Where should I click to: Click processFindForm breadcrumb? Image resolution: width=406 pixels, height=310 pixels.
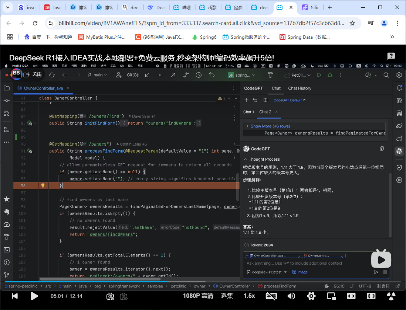pyautogui.click(x=277, y=286)
